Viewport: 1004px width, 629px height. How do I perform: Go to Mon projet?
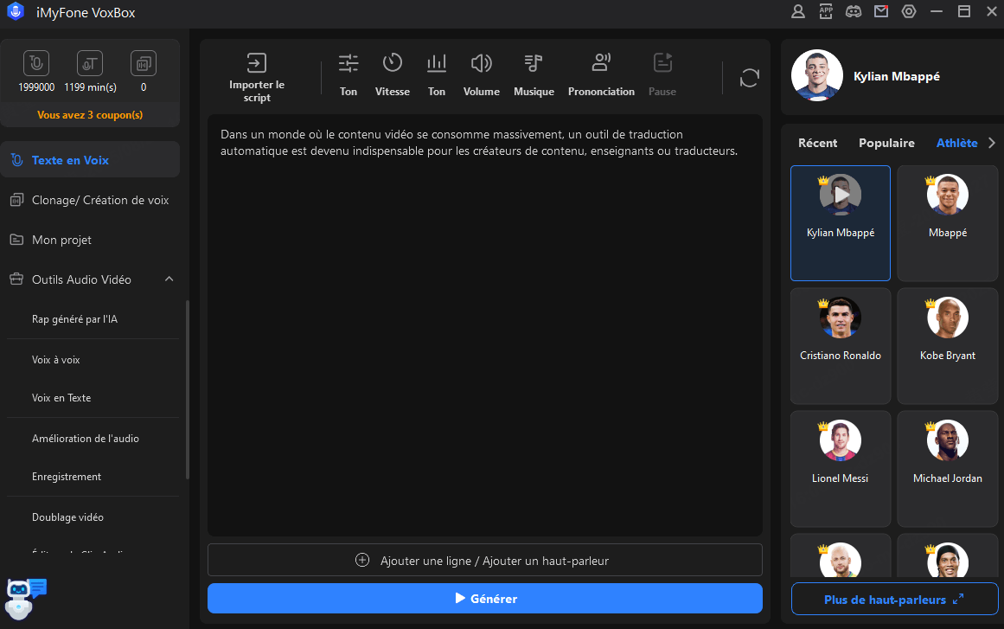point(90,240)
